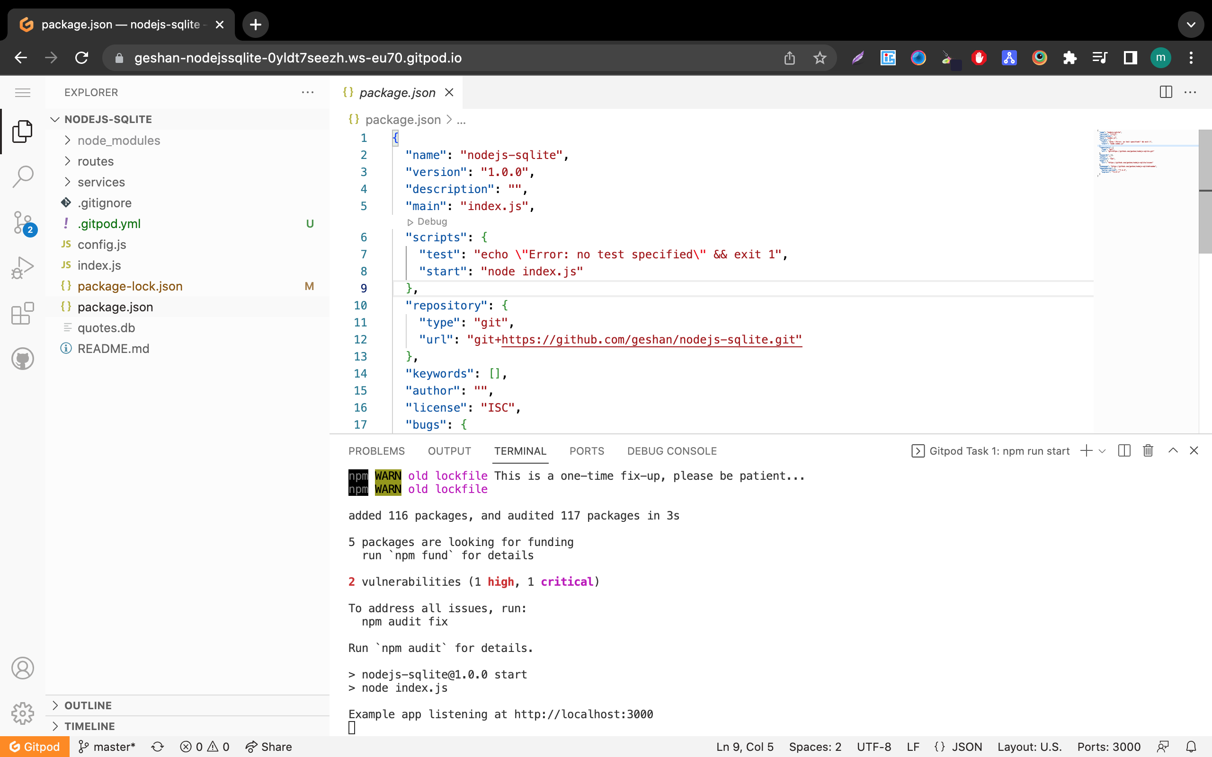Toggle a split terminal view
1212x757 pixels.
[1124, 450]
